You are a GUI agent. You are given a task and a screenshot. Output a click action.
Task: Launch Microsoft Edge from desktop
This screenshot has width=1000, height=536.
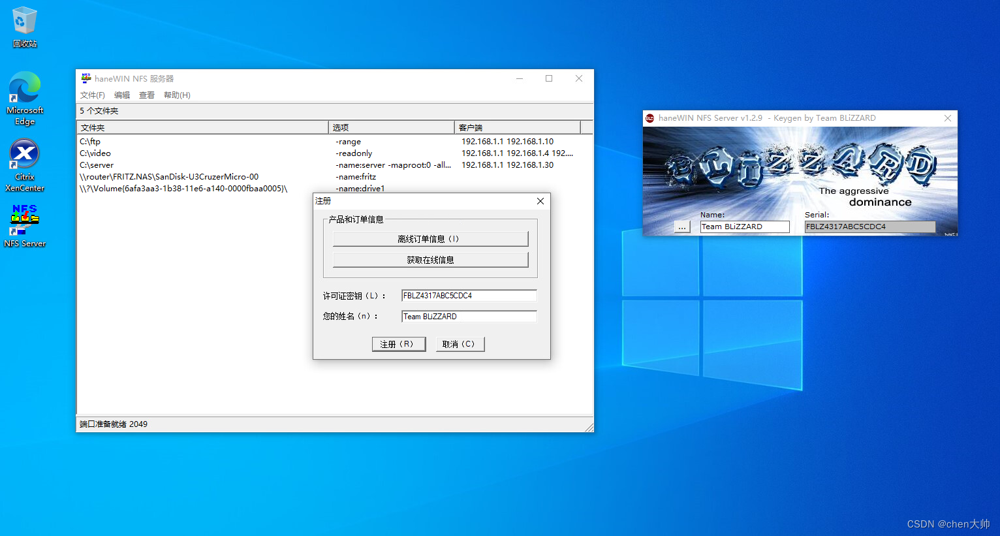[x=25, y=99]
